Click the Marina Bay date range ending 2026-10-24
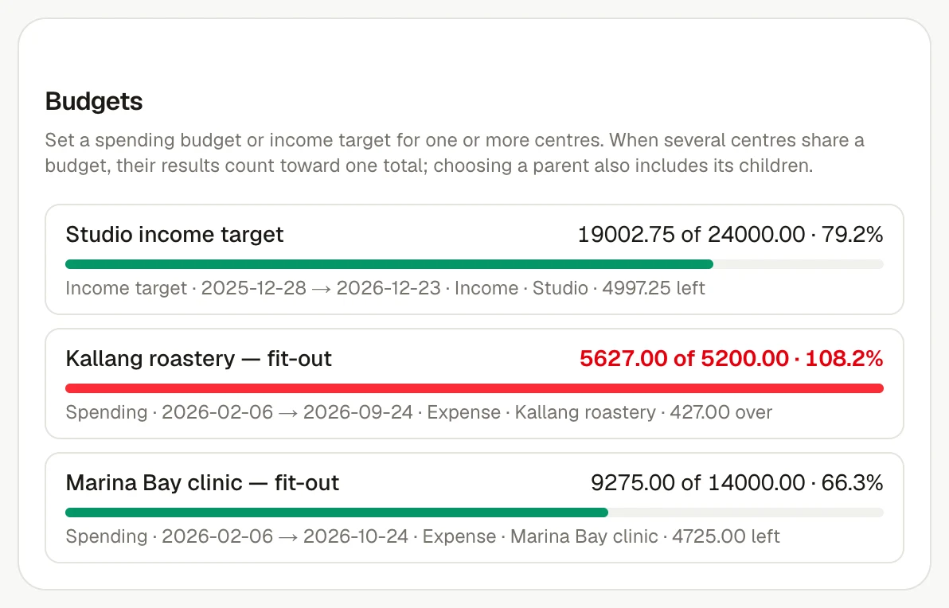The height and width of the screenshot is (608, 949). pos(285,536)
